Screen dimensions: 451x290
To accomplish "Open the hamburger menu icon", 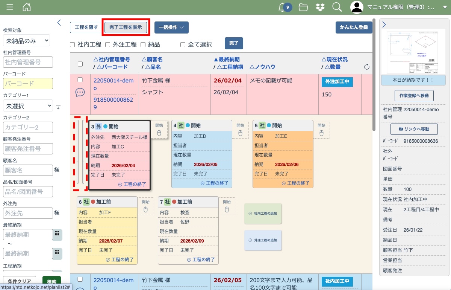I will [x=10, y=7].
